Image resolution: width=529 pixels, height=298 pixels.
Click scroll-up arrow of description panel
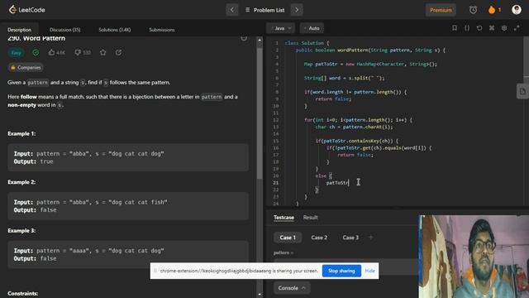(260, 40)
